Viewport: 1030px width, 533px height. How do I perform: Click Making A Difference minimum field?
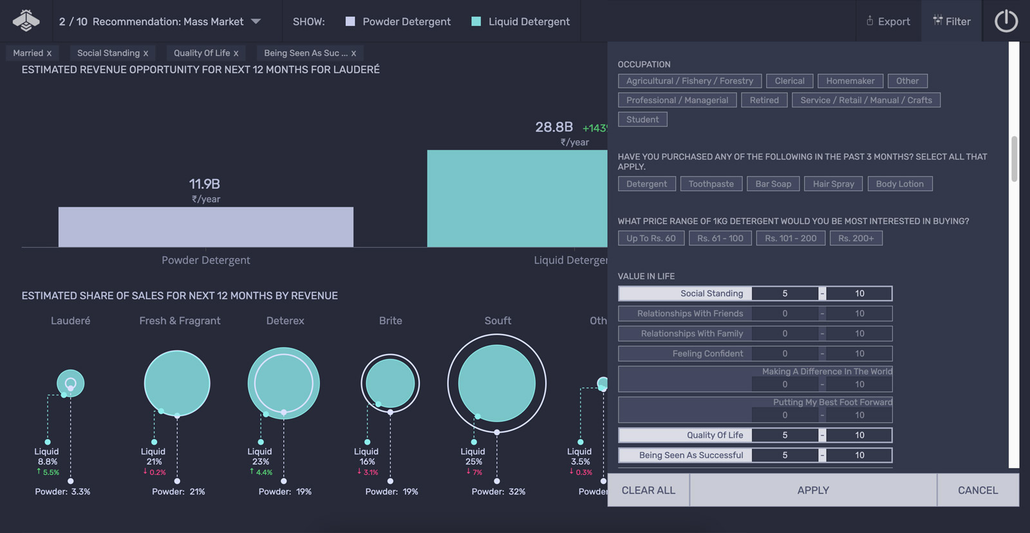[785, 384]
